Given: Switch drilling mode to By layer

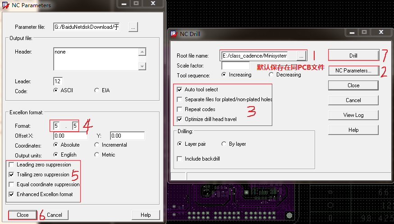Looking at the screenshot, I should point(224,144).
